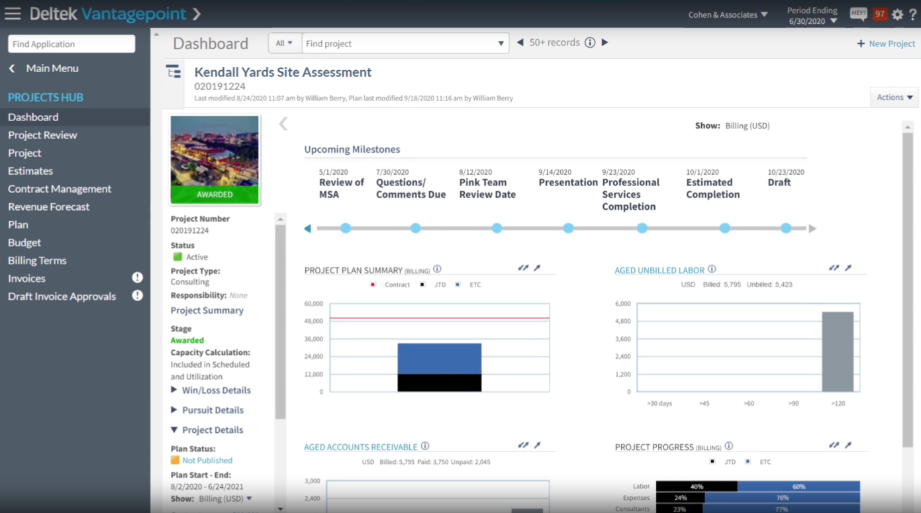Click the Deltek Vantagepoint chevron arrow
Viewport: 921px width, 513px height.
tap(197, 14)
